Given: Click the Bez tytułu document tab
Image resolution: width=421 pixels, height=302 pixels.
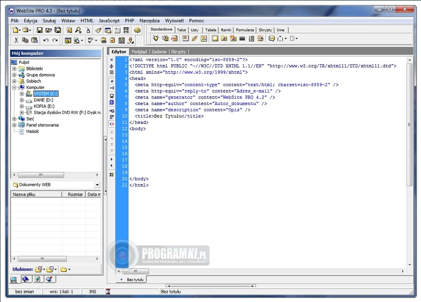Looking at the screenshot, I should coord(133,280).
